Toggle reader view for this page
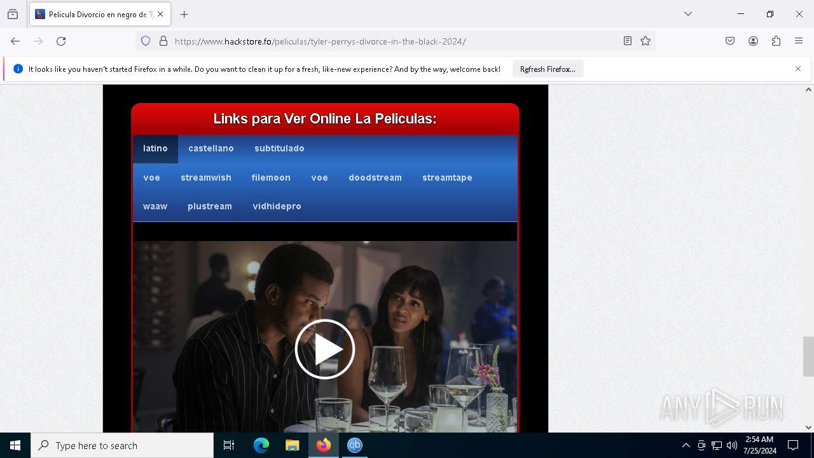The width and height of the screenshot is (814, 458). coord(628,41)
